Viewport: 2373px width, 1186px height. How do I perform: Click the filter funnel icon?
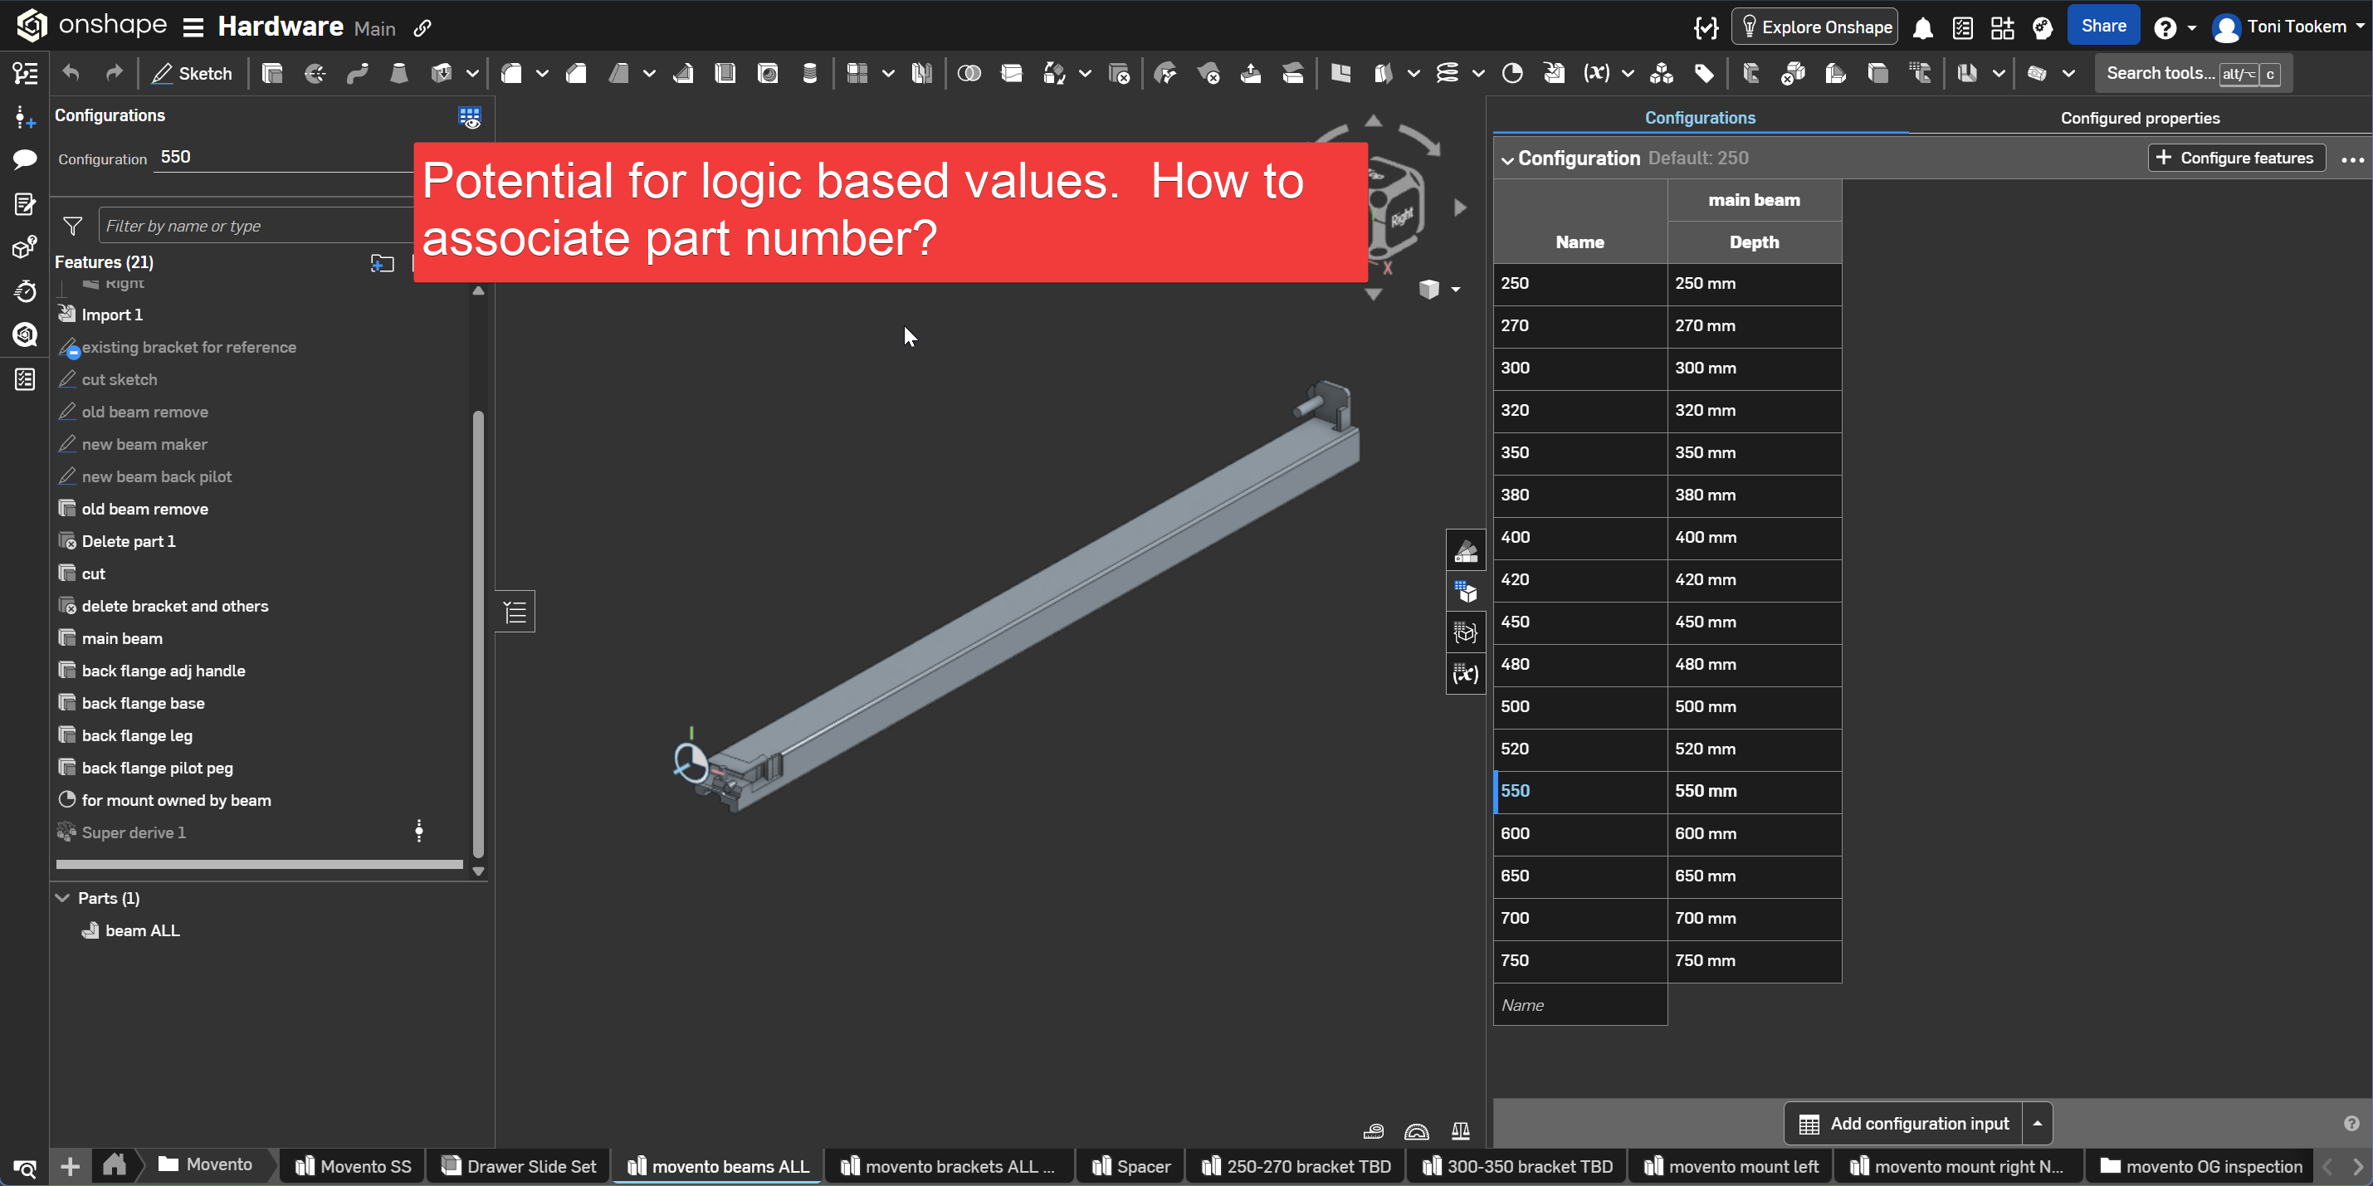pos(73,226)
